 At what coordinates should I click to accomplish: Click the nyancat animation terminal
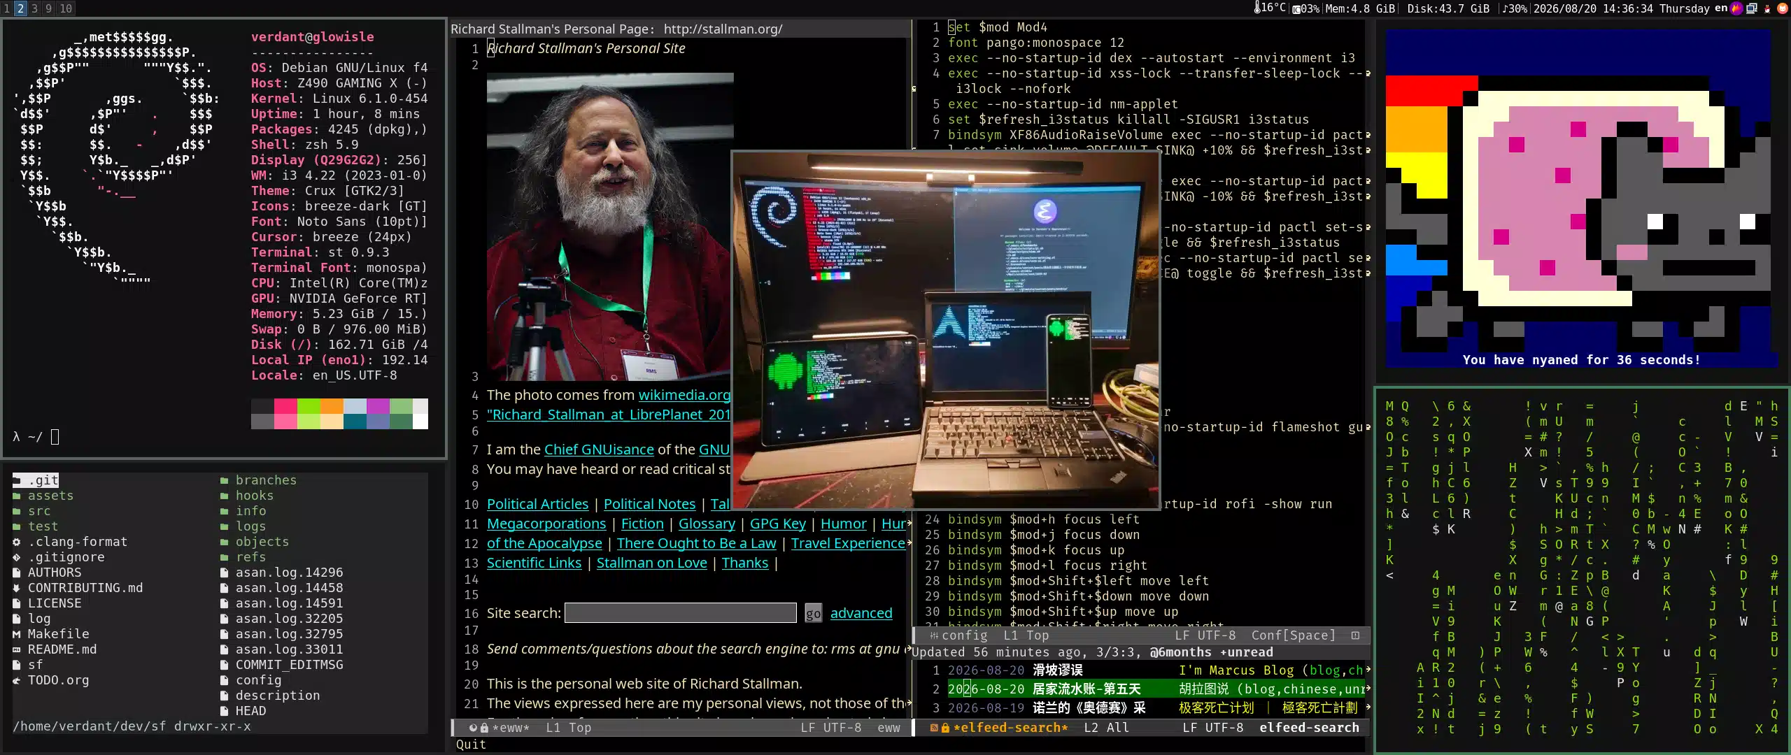coord(1581,199)
